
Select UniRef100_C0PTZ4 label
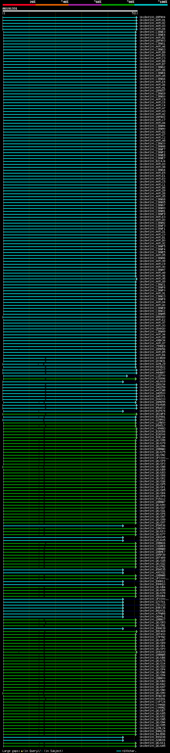click(x=152, y=702)
